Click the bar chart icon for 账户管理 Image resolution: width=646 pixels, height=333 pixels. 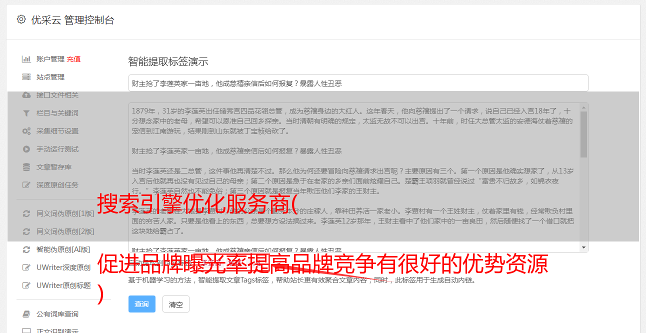pos(26,59)
